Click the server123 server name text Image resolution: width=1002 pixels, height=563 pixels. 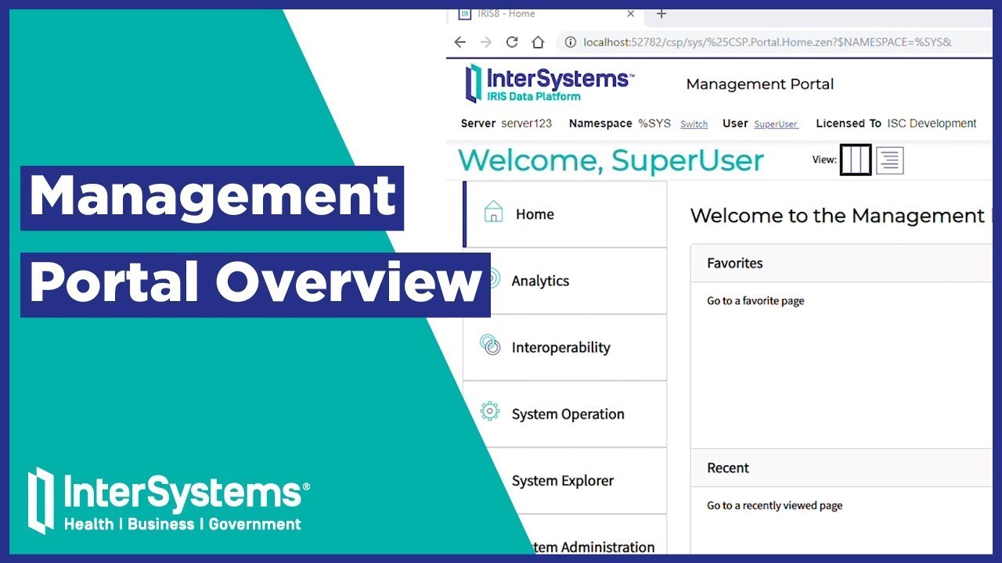click(526, 124)
